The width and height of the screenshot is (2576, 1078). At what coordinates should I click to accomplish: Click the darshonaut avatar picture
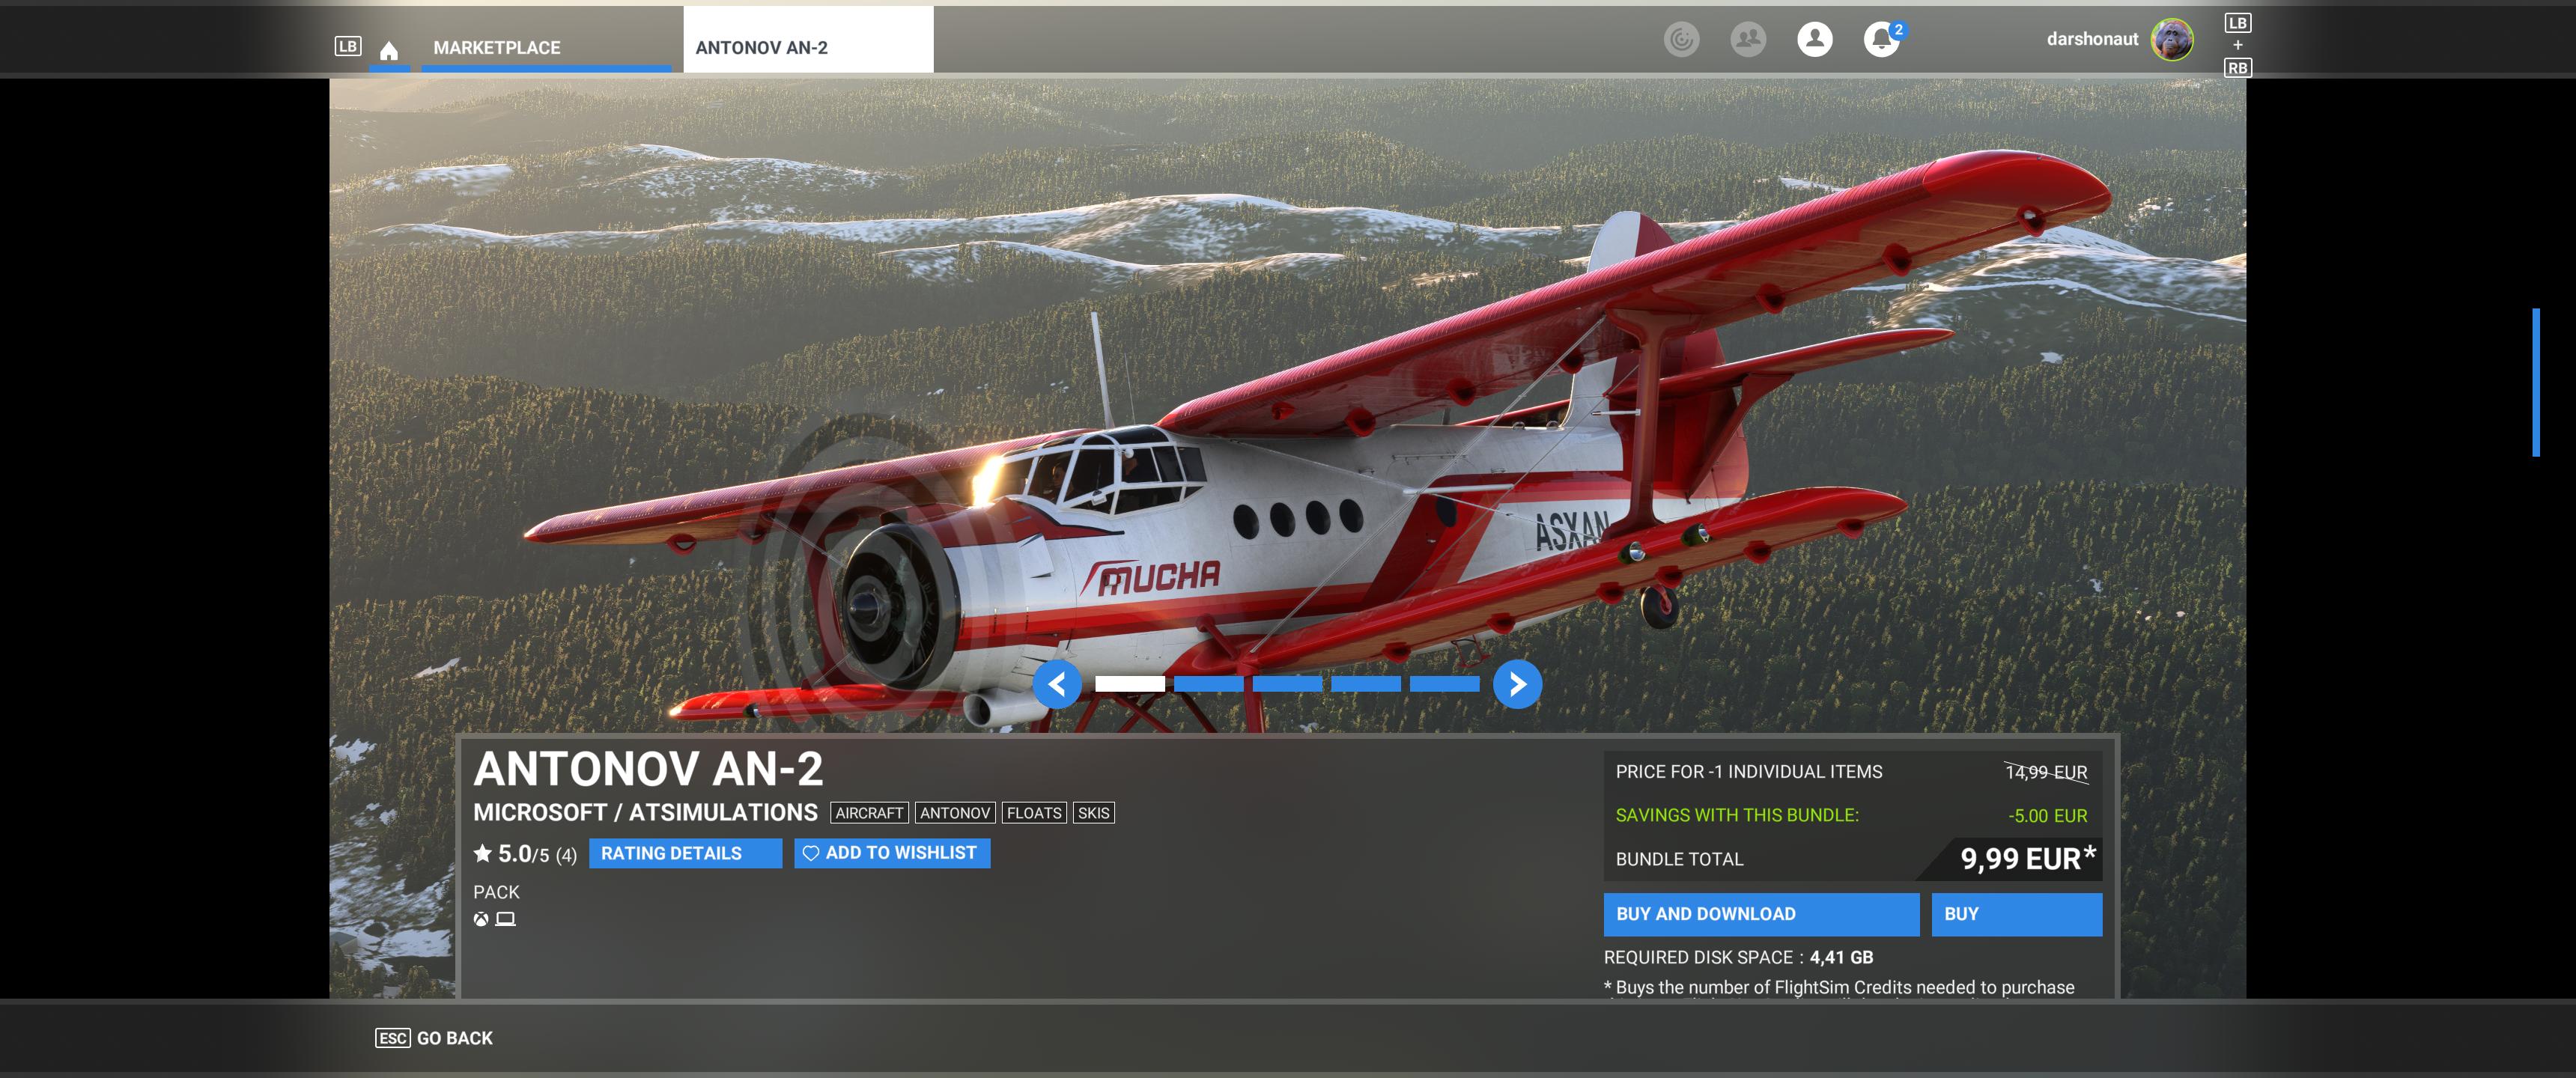[x=2172, y=39]
